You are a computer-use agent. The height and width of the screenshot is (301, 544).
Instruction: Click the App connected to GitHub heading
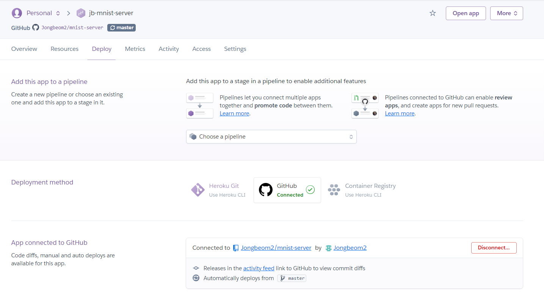49,243
